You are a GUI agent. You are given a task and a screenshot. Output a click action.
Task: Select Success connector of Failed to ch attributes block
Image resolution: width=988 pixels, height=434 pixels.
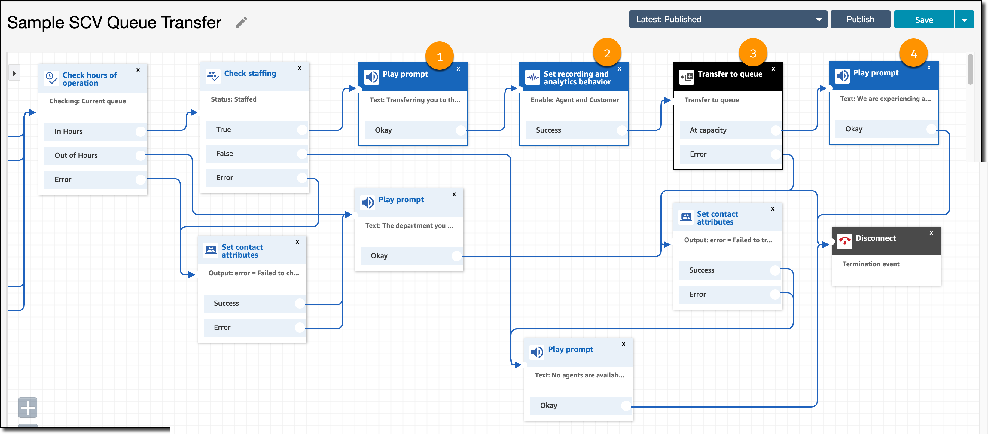coord(300,304)
